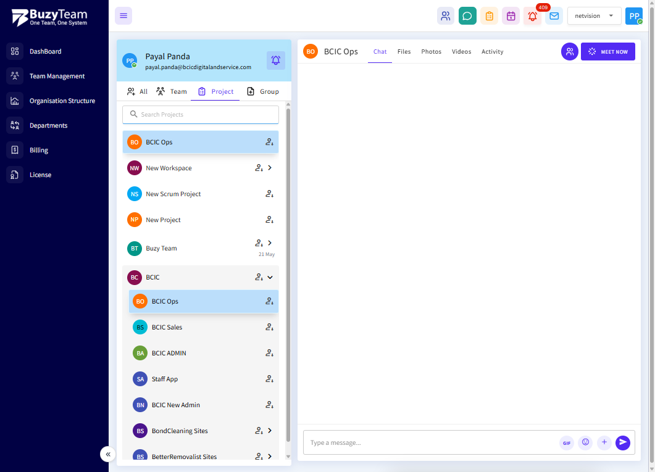Select the Project tab
The width and height of the screenshot is (655, 472).
215,91
